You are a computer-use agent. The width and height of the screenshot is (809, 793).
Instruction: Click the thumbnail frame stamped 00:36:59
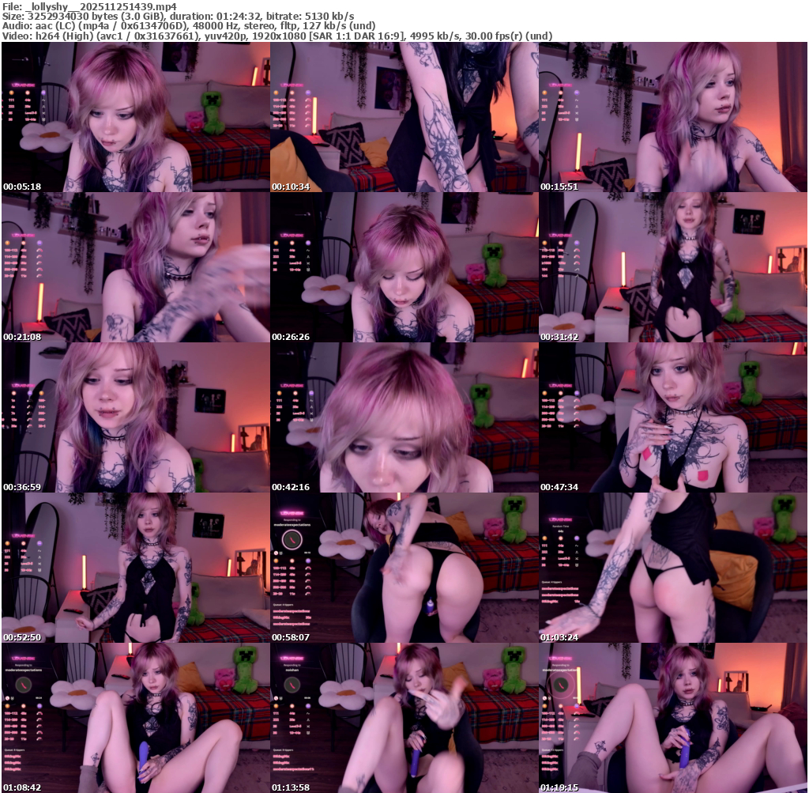click(x=136, y=417)
